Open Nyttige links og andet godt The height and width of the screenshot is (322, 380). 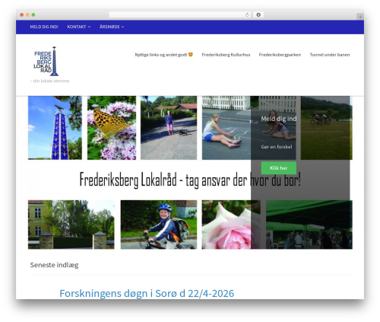pos(164,55)
